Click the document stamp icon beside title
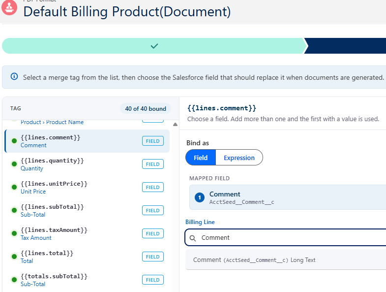 tap(9, 7)
